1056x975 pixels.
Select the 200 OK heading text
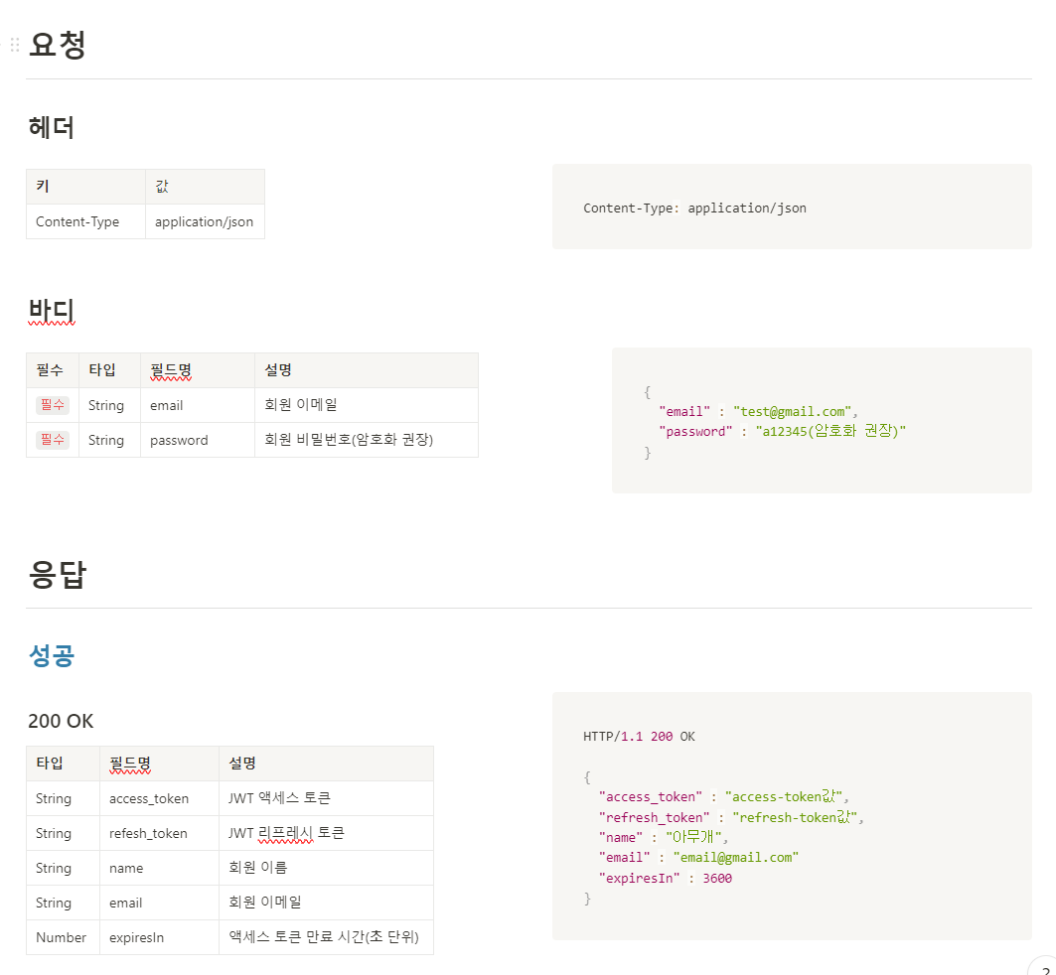pyautogui.click(x=61, y=721)
